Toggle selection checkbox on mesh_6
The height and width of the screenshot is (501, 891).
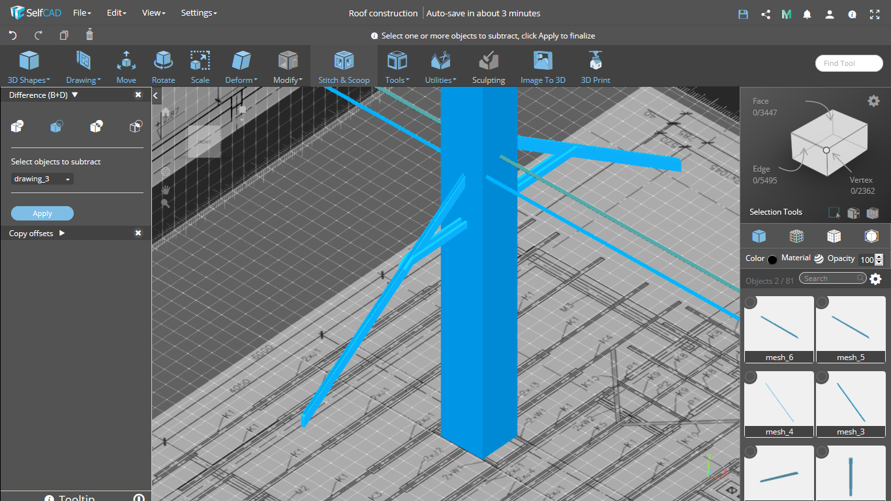pos(750,302)
